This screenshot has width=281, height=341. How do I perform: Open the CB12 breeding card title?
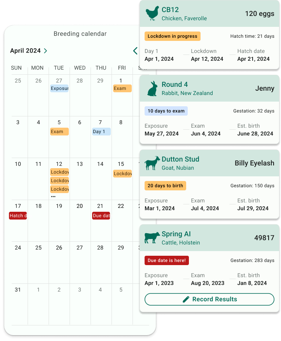[170, 10]
